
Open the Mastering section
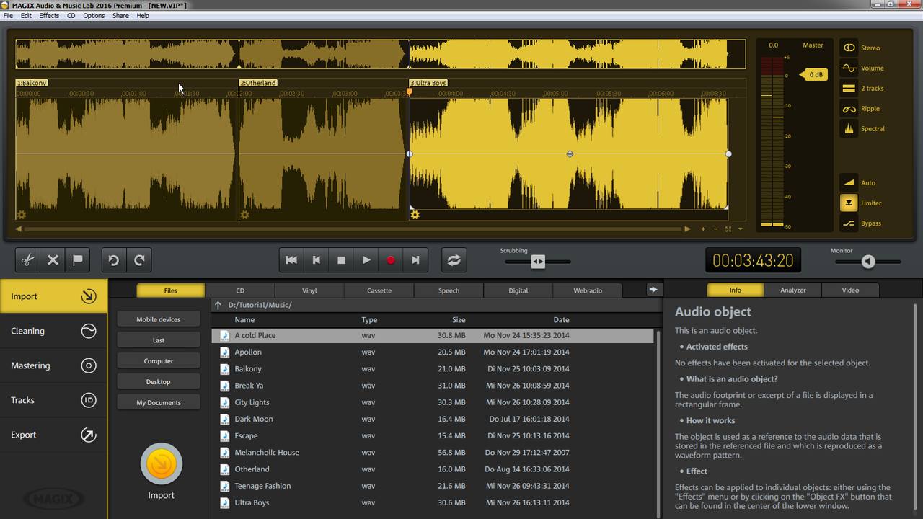(x=53, y=365)
